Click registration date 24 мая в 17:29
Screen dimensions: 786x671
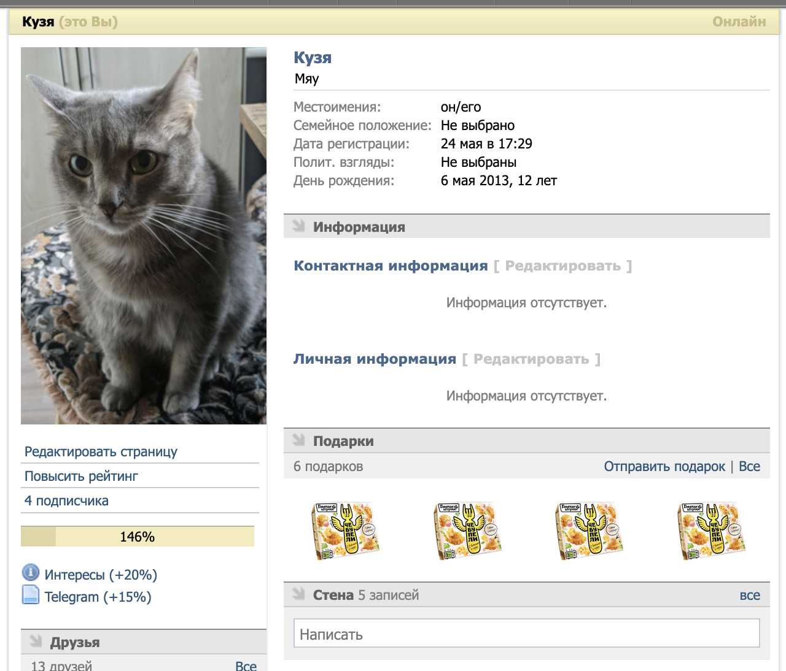coord(486,144)
